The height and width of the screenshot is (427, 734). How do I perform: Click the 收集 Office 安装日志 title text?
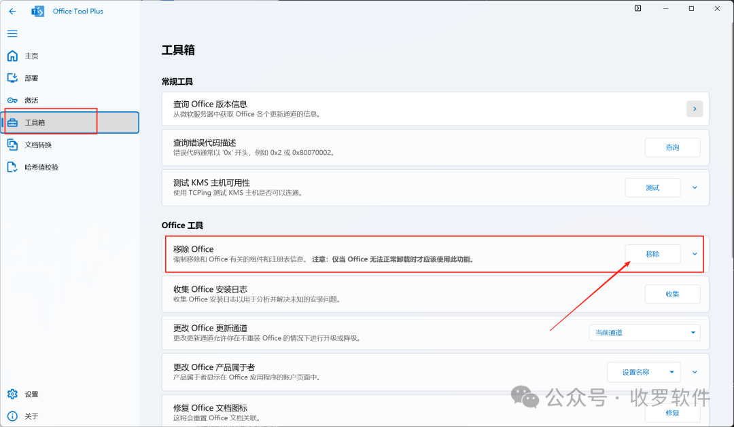(210, 289)
